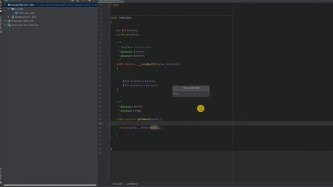This screenshot has width=333, height=187.
Task: Click the getName() breadcrumb
Action: coord(133,184)
